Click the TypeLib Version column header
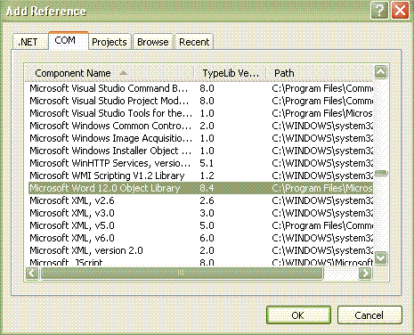The image size is (414, 335). tap(231, 73)
